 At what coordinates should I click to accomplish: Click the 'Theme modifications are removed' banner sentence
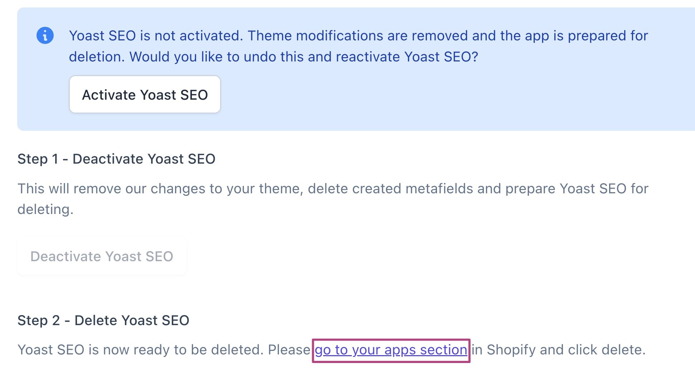point(358,36)
